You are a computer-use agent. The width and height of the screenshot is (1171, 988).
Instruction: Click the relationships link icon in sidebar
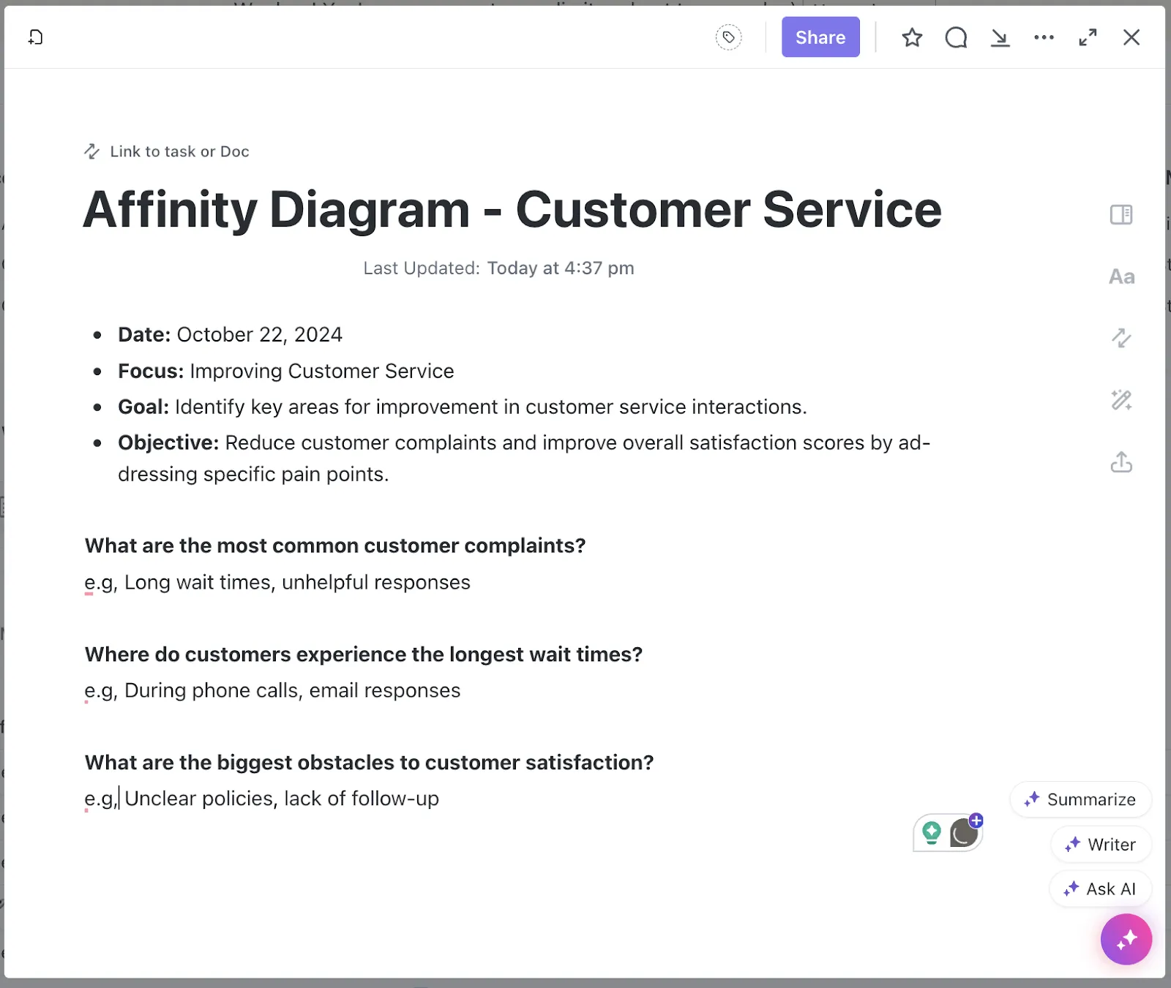pos(1121,338)
